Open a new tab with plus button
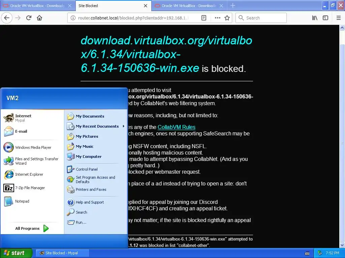Image resolution: width=345 pixels, height=258 pixels. [x=232, y=5]
